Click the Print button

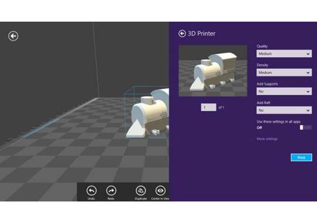point(301,158)
